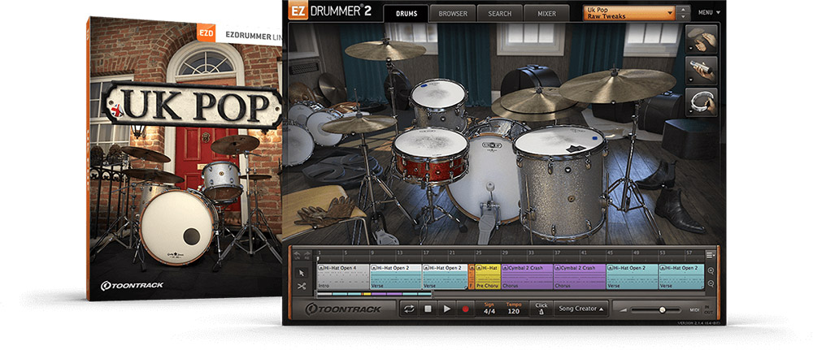Screen dimensions: 813x350
Task: Switch to the BROWSER tab
Action: click(x=453, y=14)
